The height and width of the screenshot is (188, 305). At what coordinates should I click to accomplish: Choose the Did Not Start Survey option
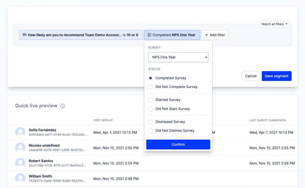pyautogui.click(x=150, y=109)
